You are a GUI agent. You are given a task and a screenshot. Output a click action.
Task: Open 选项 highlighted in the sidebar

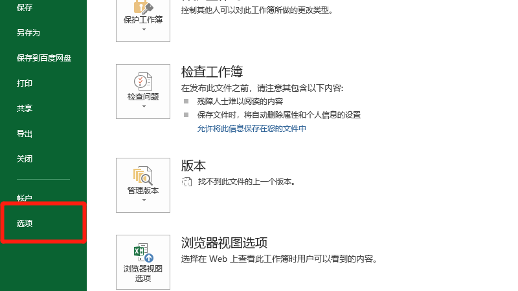25,224
